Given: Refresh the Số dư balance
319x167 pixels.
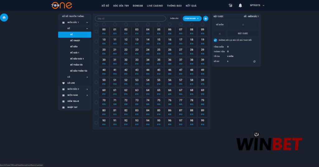Looking at the screenshot, I should pos(254,61).
